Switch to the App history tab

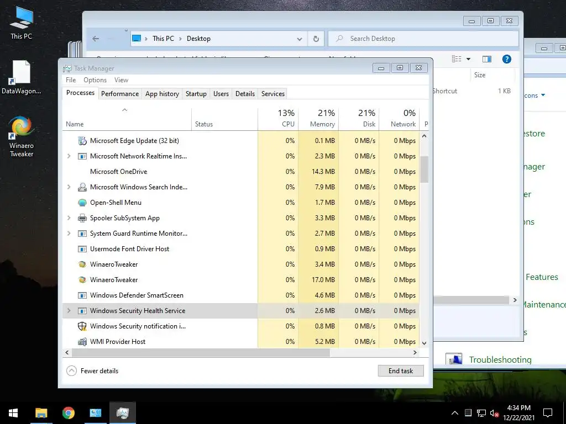coord(162,94)
